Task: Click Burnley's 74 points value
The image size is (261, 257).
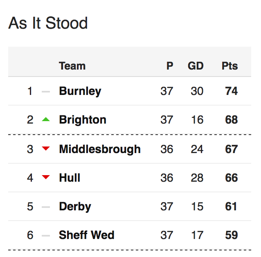Action: 232,91
